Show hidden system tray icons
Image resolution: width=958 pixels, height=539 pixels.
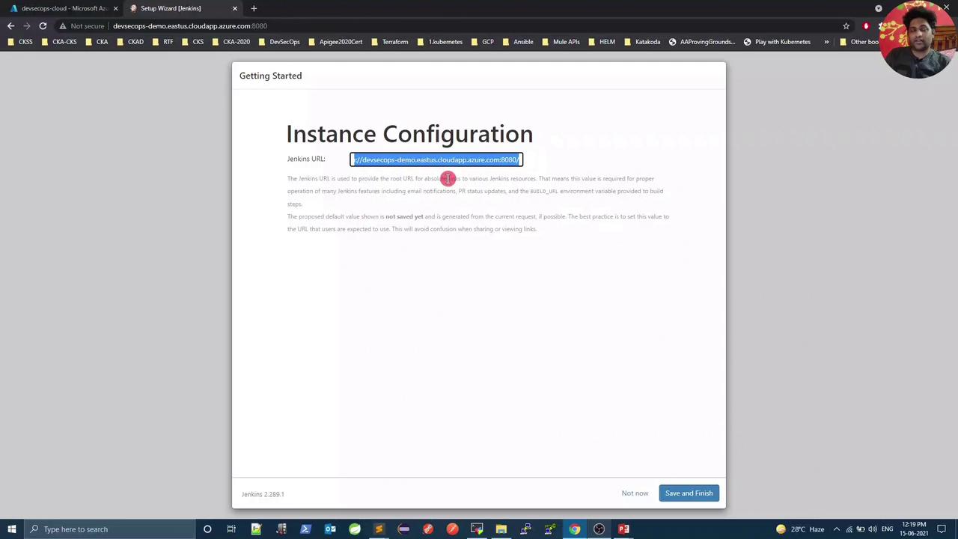tap(837, 529)
